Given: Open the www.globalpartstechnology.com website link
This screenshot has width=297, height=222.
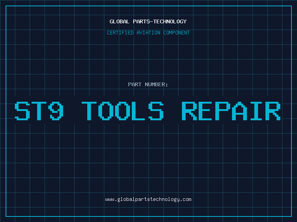Looking at the screenshot, I should click(148, 199).
